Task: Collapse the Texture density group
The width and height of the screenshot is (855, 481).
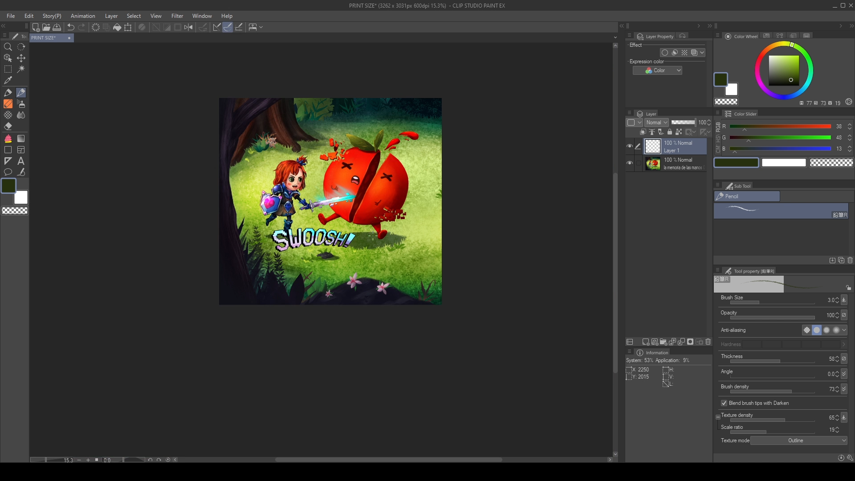Action: coord(718,417)
